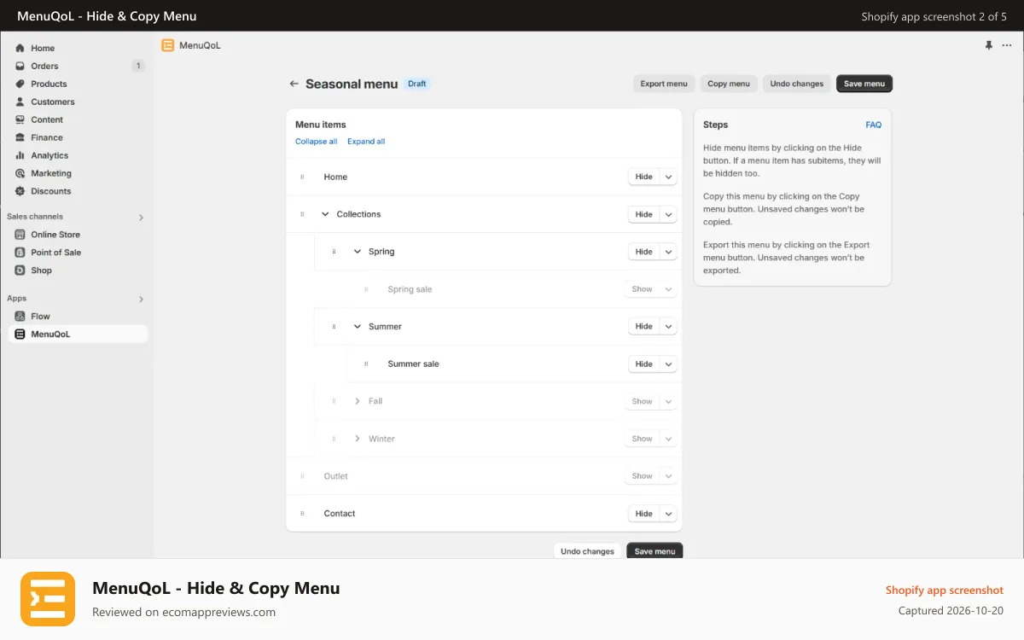Open dropdown arrow beside Contact Hide button
Viewport: 1024px width, 640px height.
(x=669, y=514)
